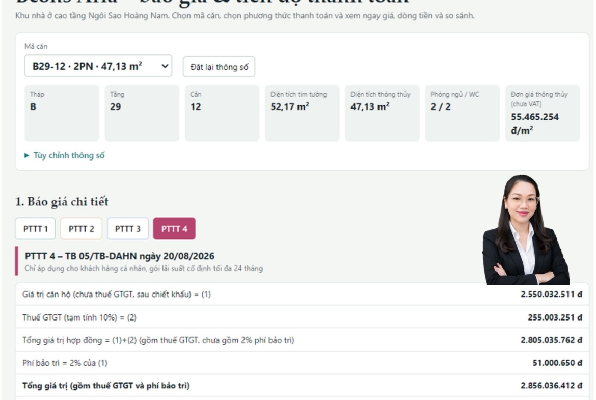Select the Diện tích tim tường 52,17 m² value

[290, 107]
